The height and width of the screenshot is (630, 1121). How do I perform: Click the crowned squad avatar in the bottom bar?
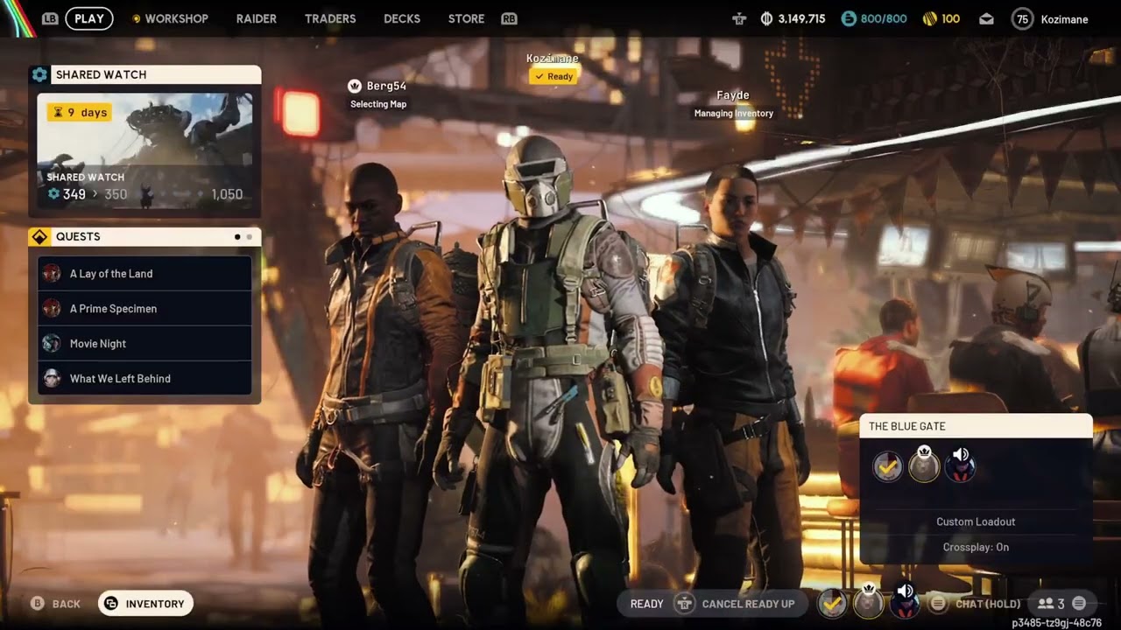868,602
